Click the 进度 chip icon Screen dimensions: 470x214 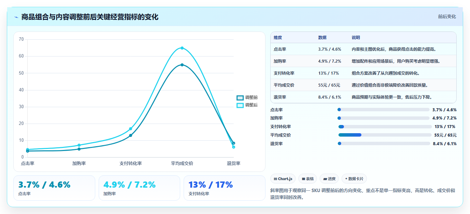pos(325,179)
